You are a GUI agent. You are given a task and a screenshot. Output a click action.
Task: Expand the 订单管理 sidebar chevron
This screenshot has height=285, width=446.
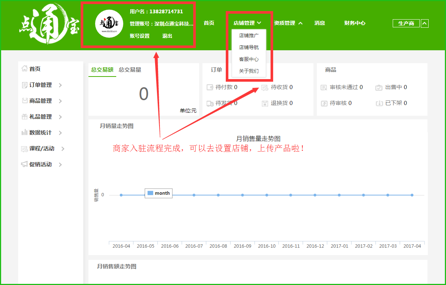pos(60,85)
